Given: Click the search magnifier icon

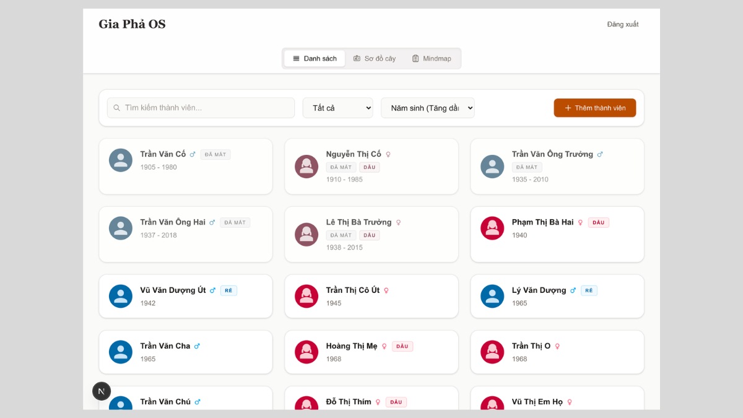Looking at the screenshot, I should click(116, 108).
